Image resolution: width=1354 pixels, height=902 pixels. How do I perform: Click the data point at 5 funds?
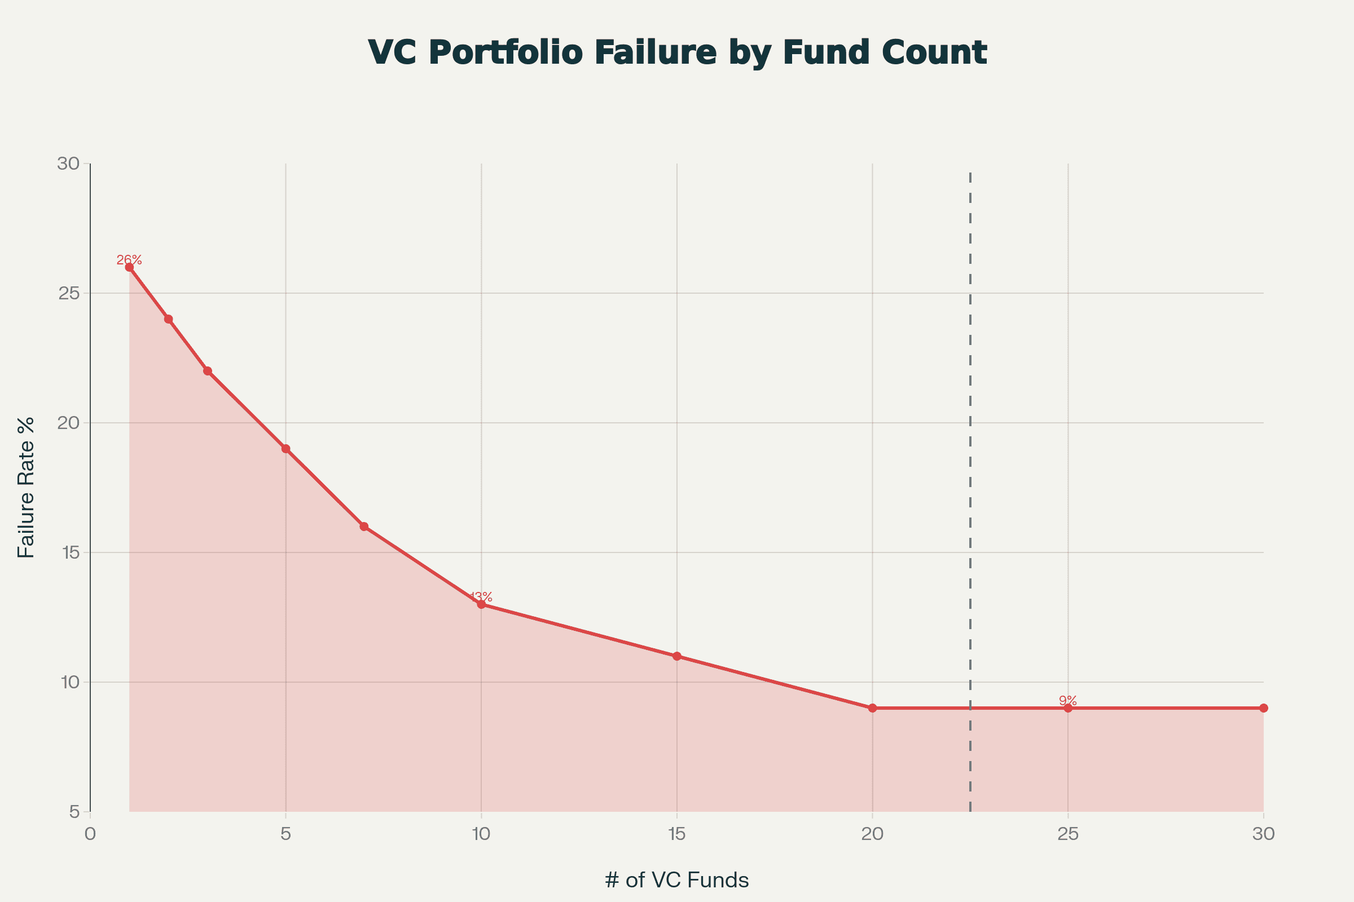coord(285,449)
